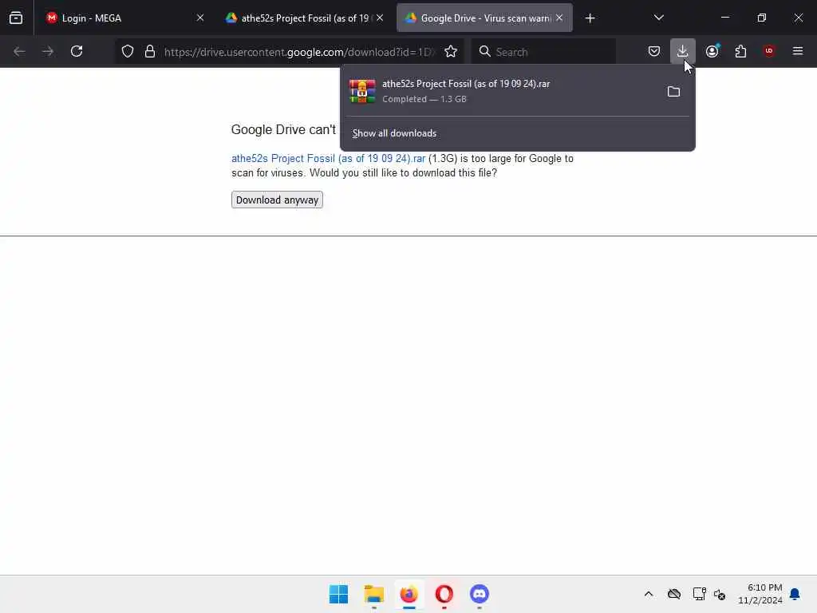List all tabs dropdown arrow
The width and height of the screenshot is (817, 613).
point(658,18)
